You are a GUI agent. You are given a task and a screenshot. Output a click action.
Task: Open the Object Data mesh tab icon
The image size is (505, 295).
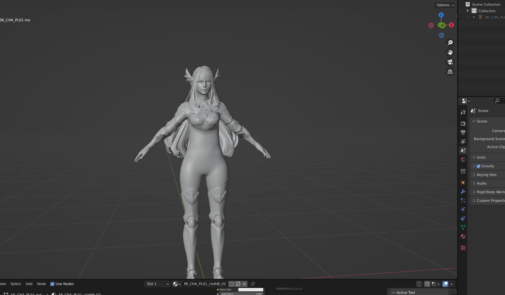(463, 227)
